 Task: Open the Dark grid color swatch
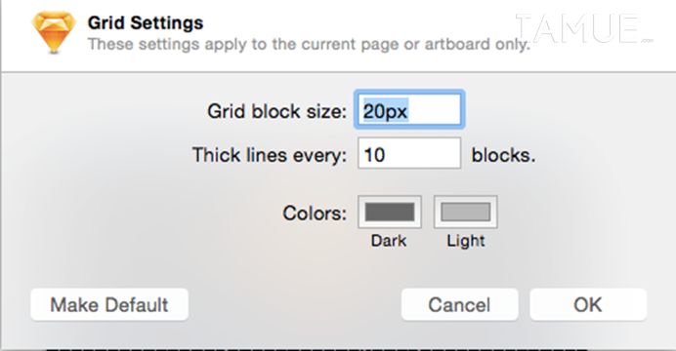point(390,213)
